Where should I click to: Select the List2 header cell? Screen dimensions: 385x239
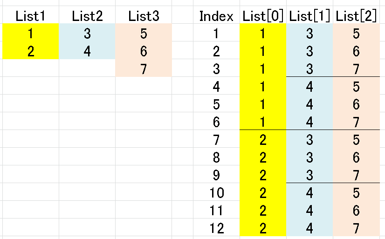pos(87,15)
